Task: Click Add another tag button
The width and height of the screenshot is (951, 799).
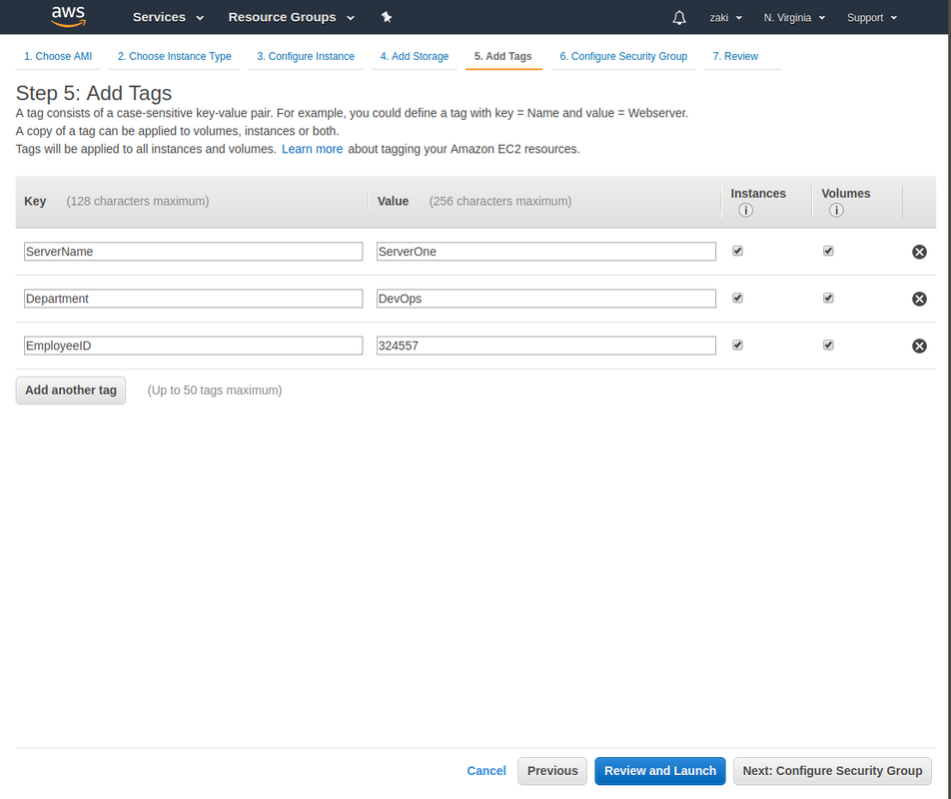Action: click(x=70, y=391)
